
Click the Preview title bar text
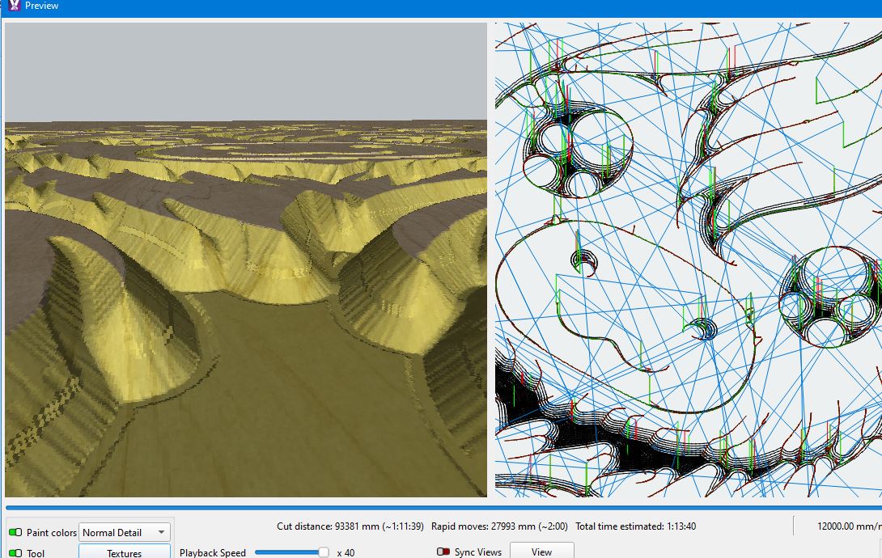tap(41, 6)
